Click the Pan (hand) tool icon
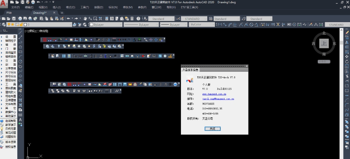350x159 pixels. click(x=85, y=18)
